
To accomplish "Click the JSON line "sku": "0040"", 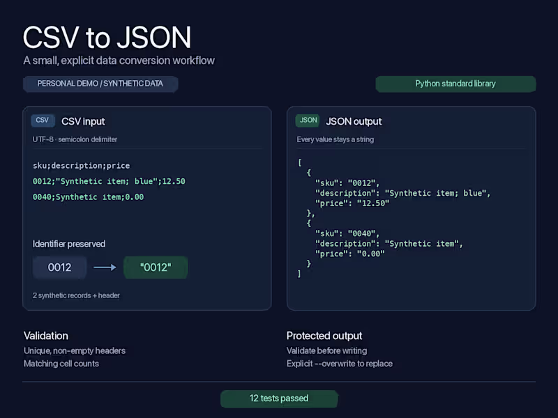I will 347,233.
